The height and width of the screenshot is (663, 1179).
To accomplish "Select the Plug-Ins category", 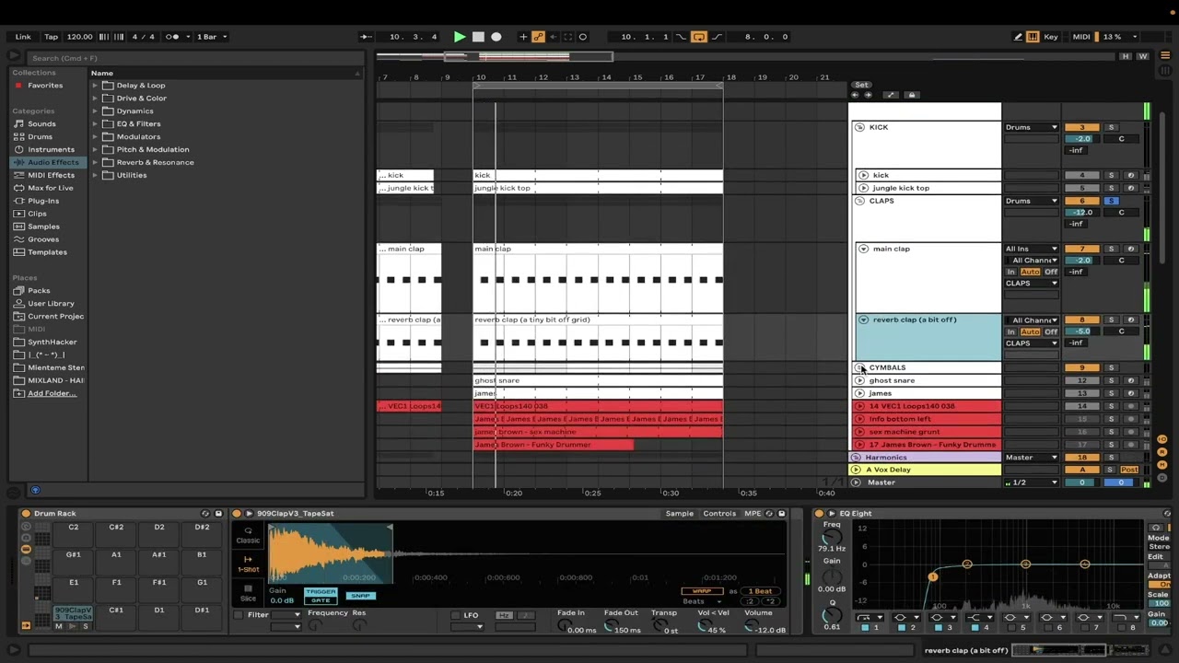I will pyautogui.click(x=43, y=201).
